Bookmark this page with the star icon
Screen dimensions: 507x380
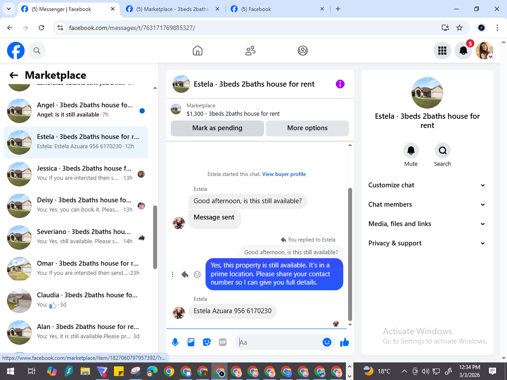(459, 28)
